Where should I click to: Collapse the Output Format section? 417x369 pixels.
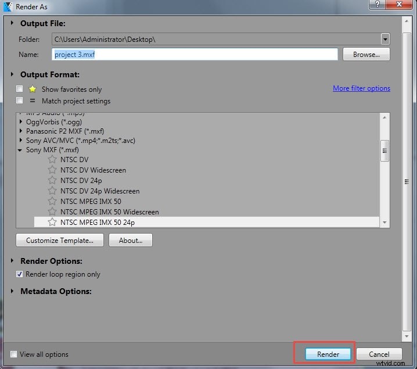pos(12,74)
